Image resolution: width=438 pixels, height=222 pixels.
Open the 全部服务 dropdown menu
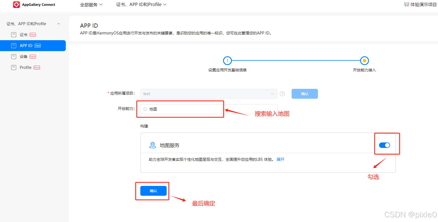coord(91,5)
